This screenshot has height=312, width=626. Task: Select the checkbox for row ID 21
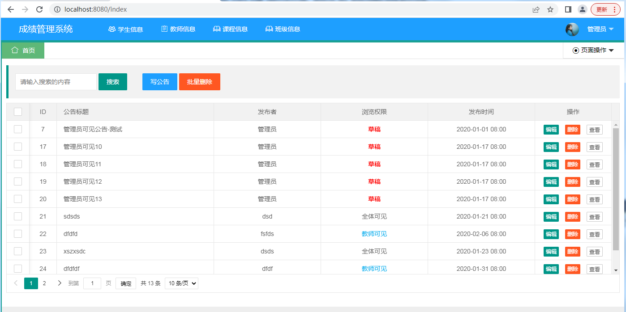pyautogui.click(x=18, y=216)
